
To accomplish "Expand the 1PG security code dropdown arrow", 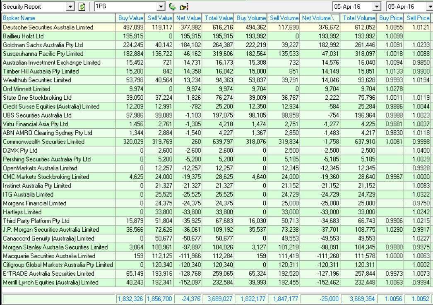I will coord(161,7).
